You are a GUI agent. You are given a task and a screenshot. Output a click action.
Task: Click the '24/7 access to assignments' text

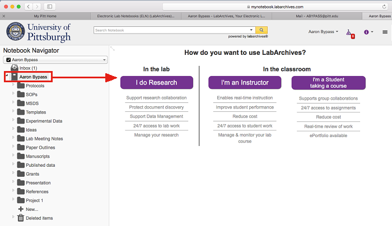point(328,108)
